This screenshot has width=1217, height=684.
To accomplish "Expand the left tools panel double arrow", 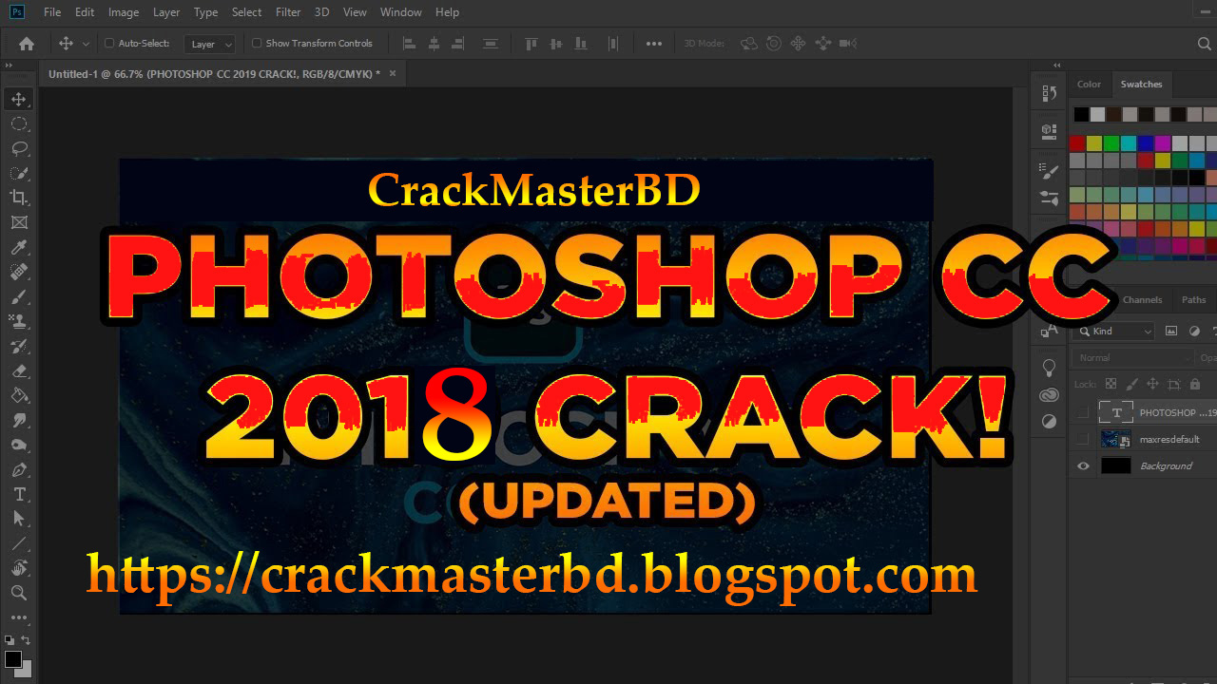I will coord(9,64).
